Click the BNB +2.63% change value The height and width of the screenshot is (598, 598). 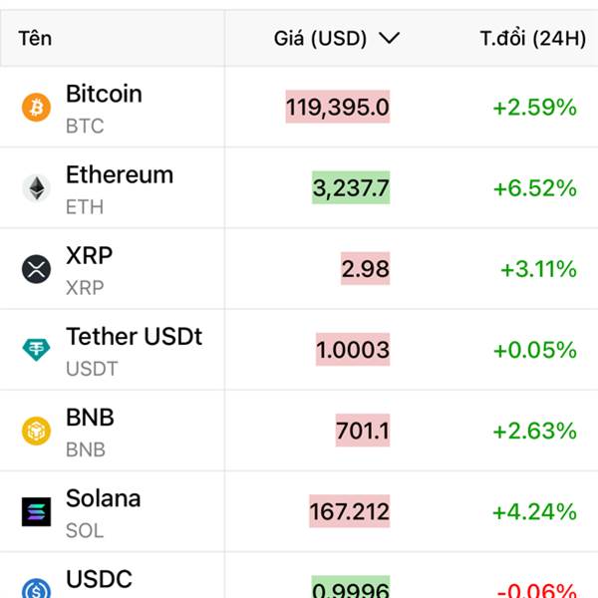click(x=534, y=431)
